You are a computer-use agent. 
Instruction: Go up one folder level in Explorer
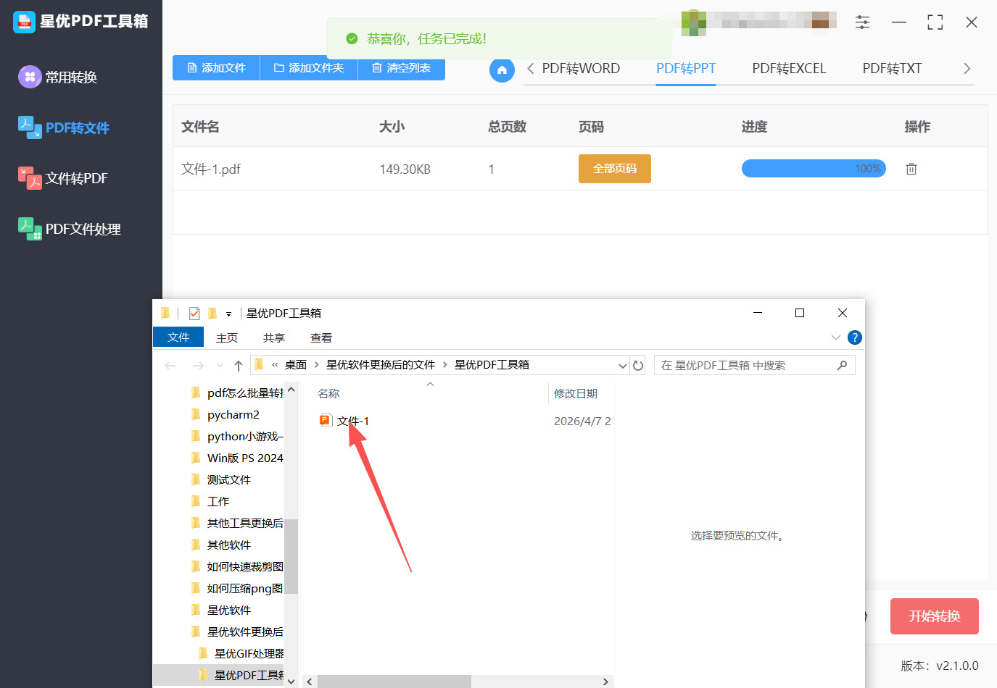pyautogui.click(x=238, y=366)
